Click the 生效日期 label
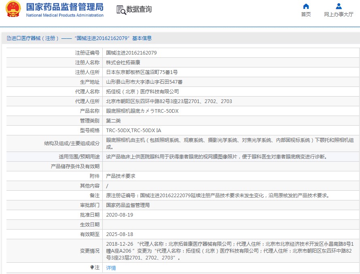 tap(90, 225)
